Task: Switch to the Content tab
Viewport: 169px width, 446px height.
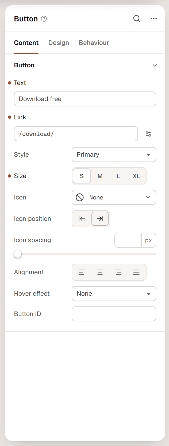Action: point(26,43)
